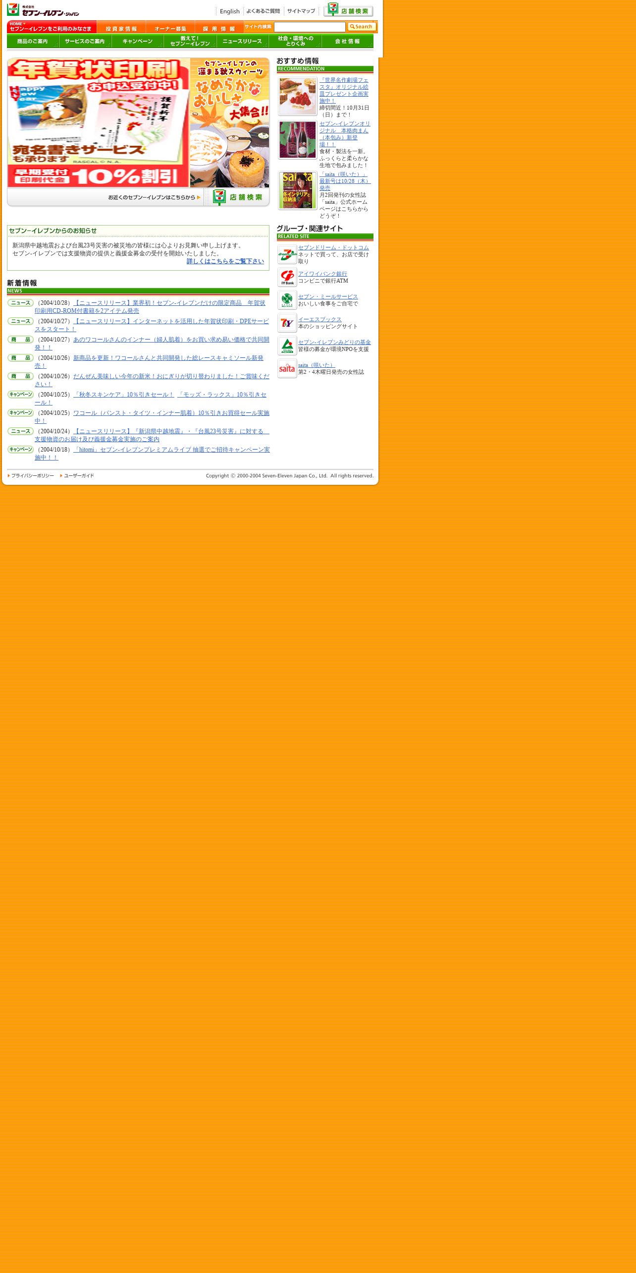Open the 世界名作劇場フェスタ recommendation link
This screenshot has width=636, height=1273.
click(344, 90)
